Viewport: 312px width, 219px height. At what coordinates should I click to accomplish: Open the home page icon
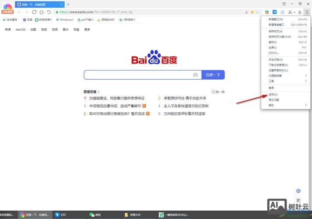(42, 12)
